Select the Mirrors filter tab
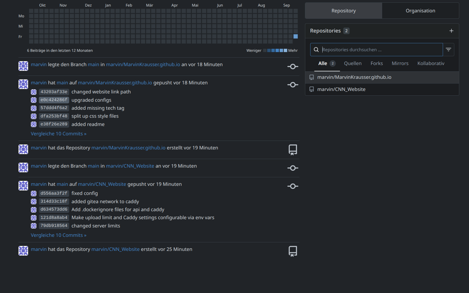 tap(400, 63)
